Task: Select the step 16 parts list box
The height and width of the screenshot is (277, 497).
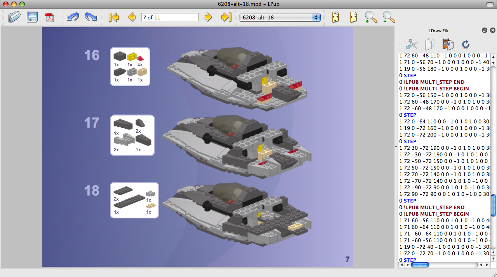Action: (x=130, y=67)
